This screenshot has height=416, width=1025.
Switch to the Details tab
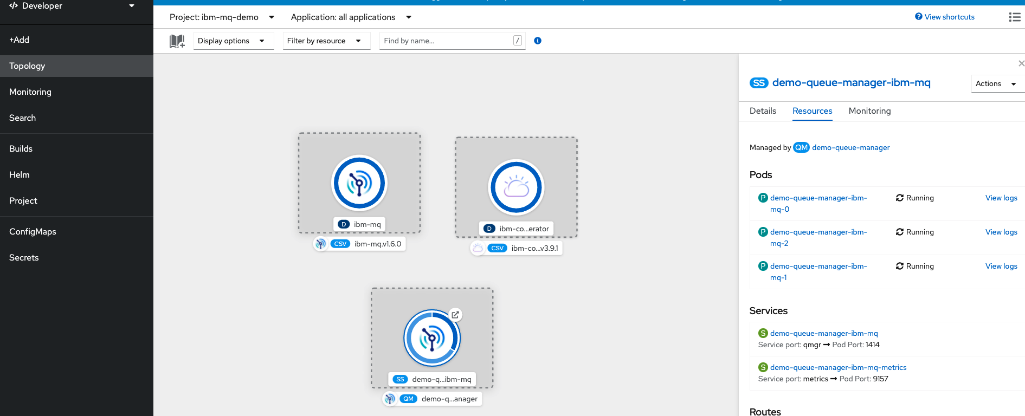pos(763,111)
